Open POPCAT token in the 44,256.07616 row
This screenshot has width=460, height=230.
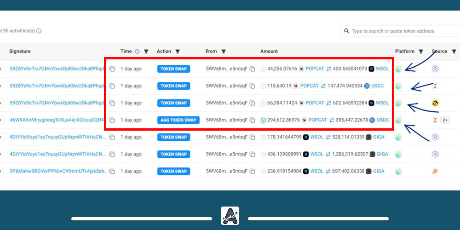(x=315, y=69)
